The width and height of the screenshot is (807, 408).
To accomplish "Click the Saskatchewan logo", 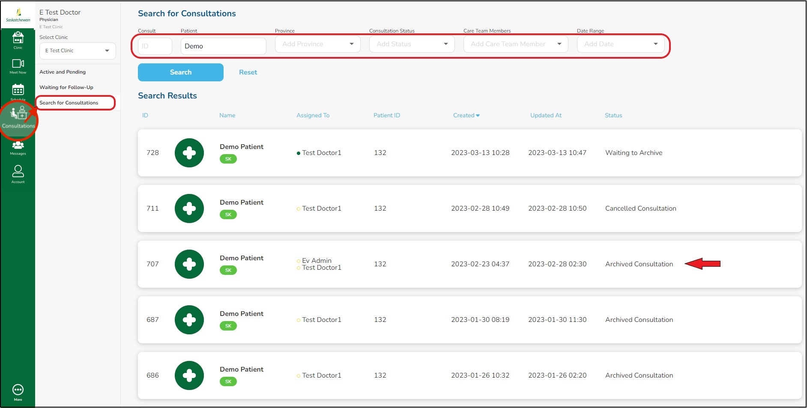I will 18,15.
